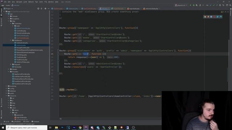Open the VCS history clock icon
The height and width of the screenshot is (130, 232).
click(x=220, y=5)
